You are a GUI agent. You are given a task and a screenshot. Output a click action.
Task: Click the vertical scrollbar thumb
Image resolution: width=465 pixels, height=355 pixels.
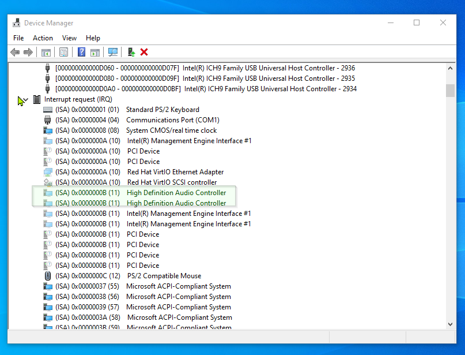[x=450, y=91]
